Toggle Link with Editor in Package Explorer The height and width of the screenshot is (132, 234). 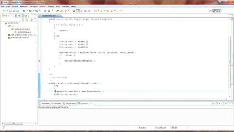pyautogui.click(x=27, y=19)
